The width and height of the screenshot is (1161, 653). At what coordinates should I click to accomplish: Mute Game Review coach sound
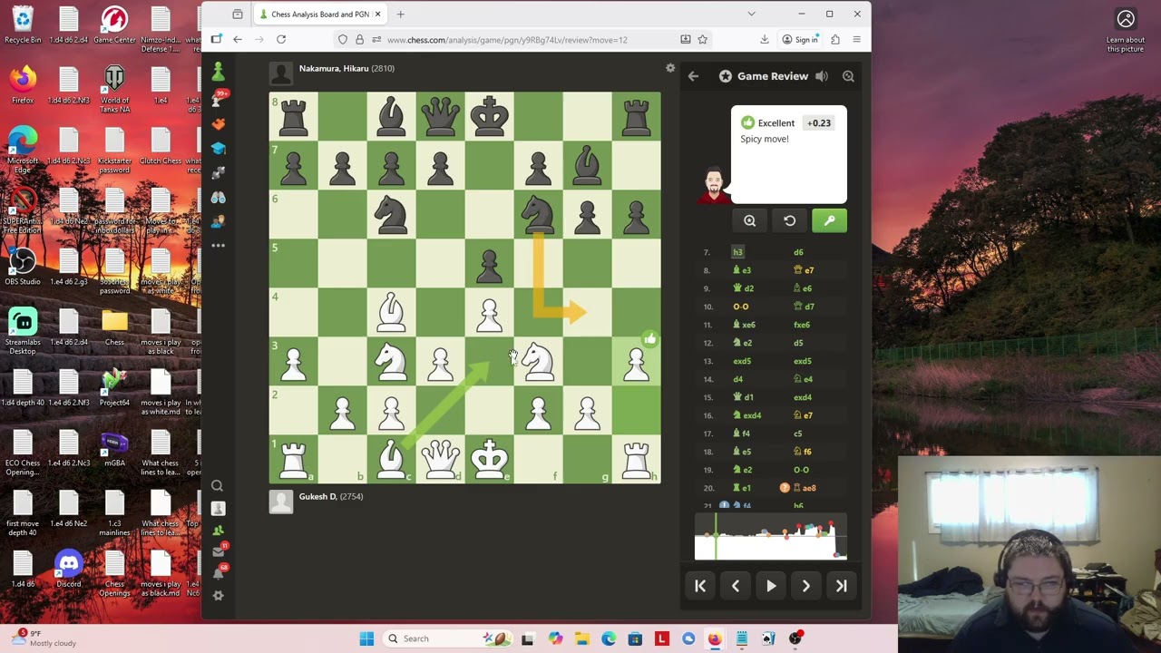(x=821, y=76)
